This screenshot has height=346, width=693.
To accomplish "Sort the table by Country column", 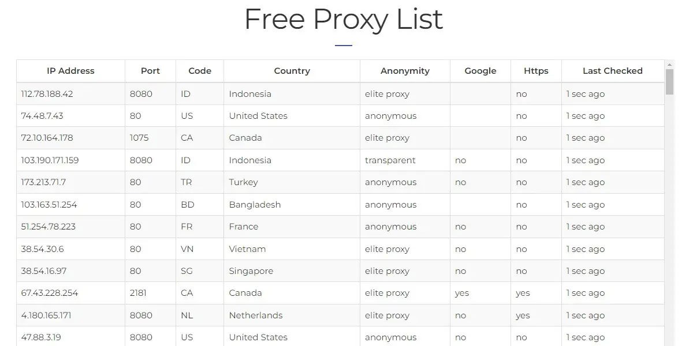I will [x=292, y=70].
